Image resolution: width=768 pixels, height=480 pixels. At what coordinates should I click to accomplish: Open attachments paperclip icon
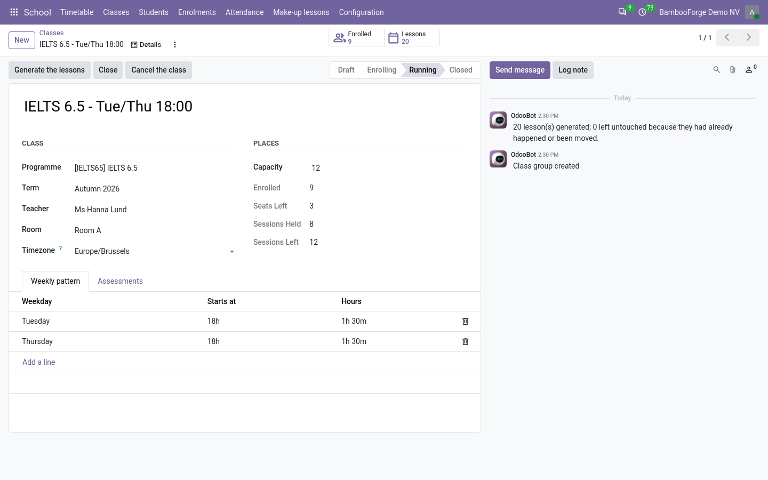tap(733, 70)
